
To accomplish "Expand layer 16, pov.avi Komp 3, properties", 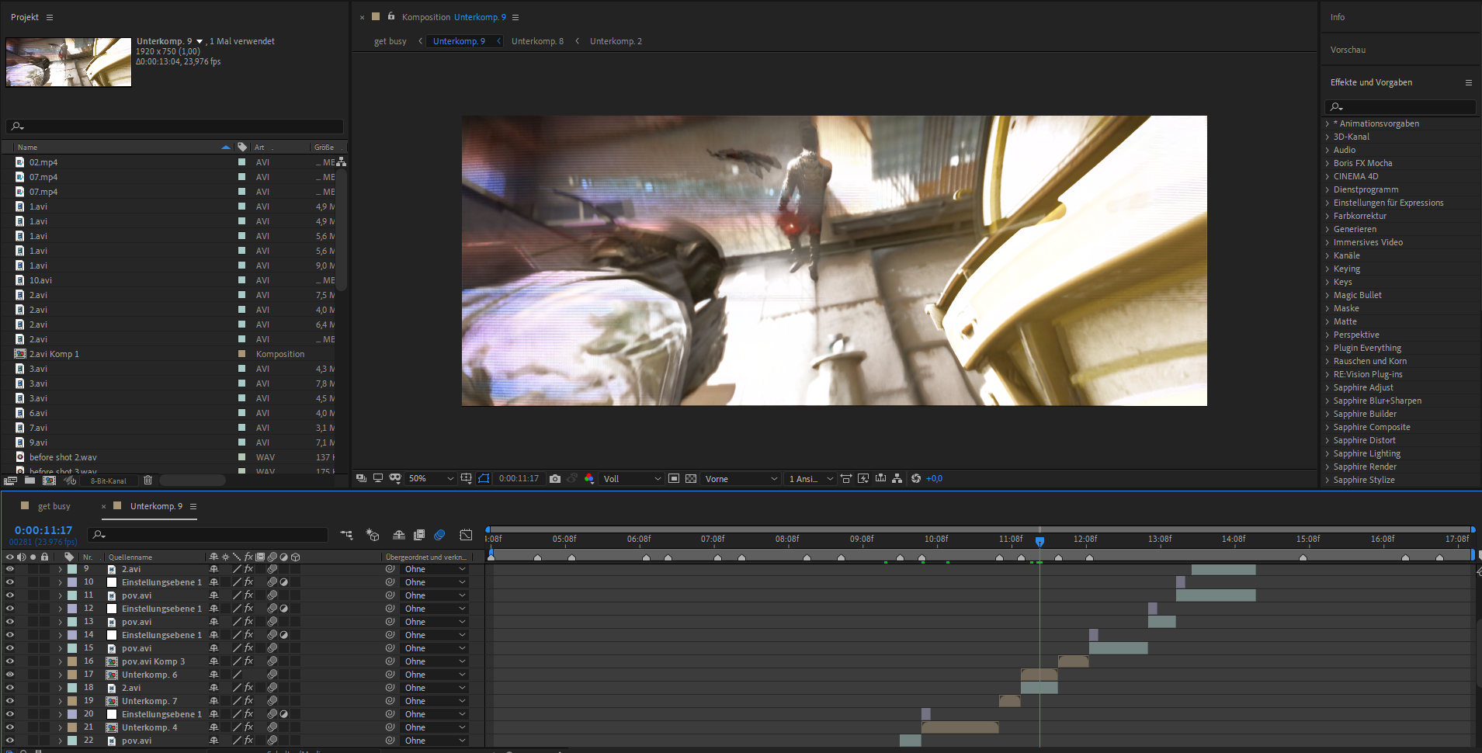I will pyautogui.click(x=60, y=661).
